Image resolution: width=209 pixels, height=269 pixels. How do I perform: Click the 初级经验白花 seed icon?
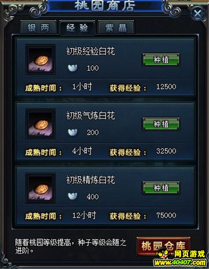pos(41,59)
